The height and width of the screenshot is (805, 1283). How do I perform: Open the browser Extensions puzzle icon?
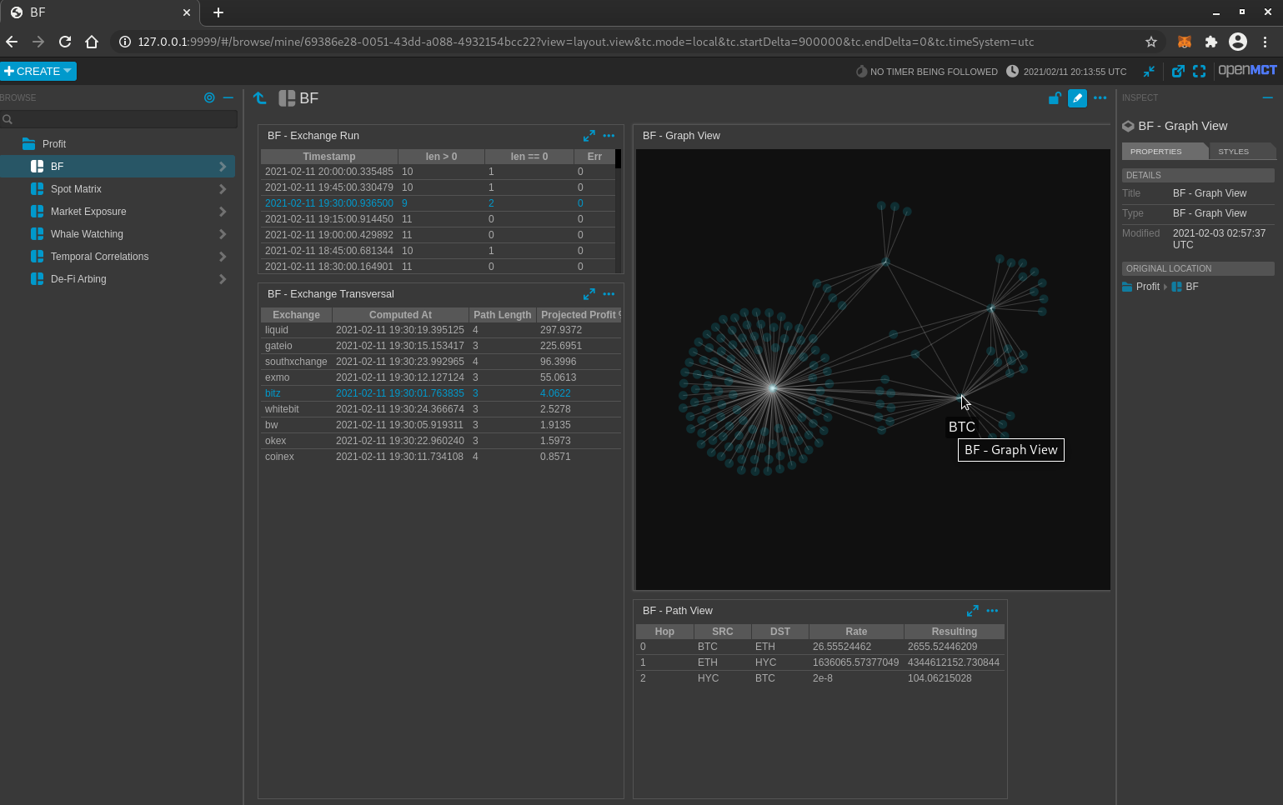(1211, 42)
